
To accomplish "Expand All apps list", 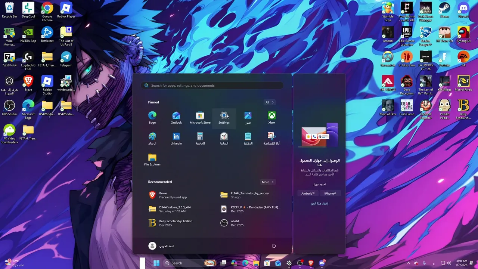I will click(x=270, y=102).
